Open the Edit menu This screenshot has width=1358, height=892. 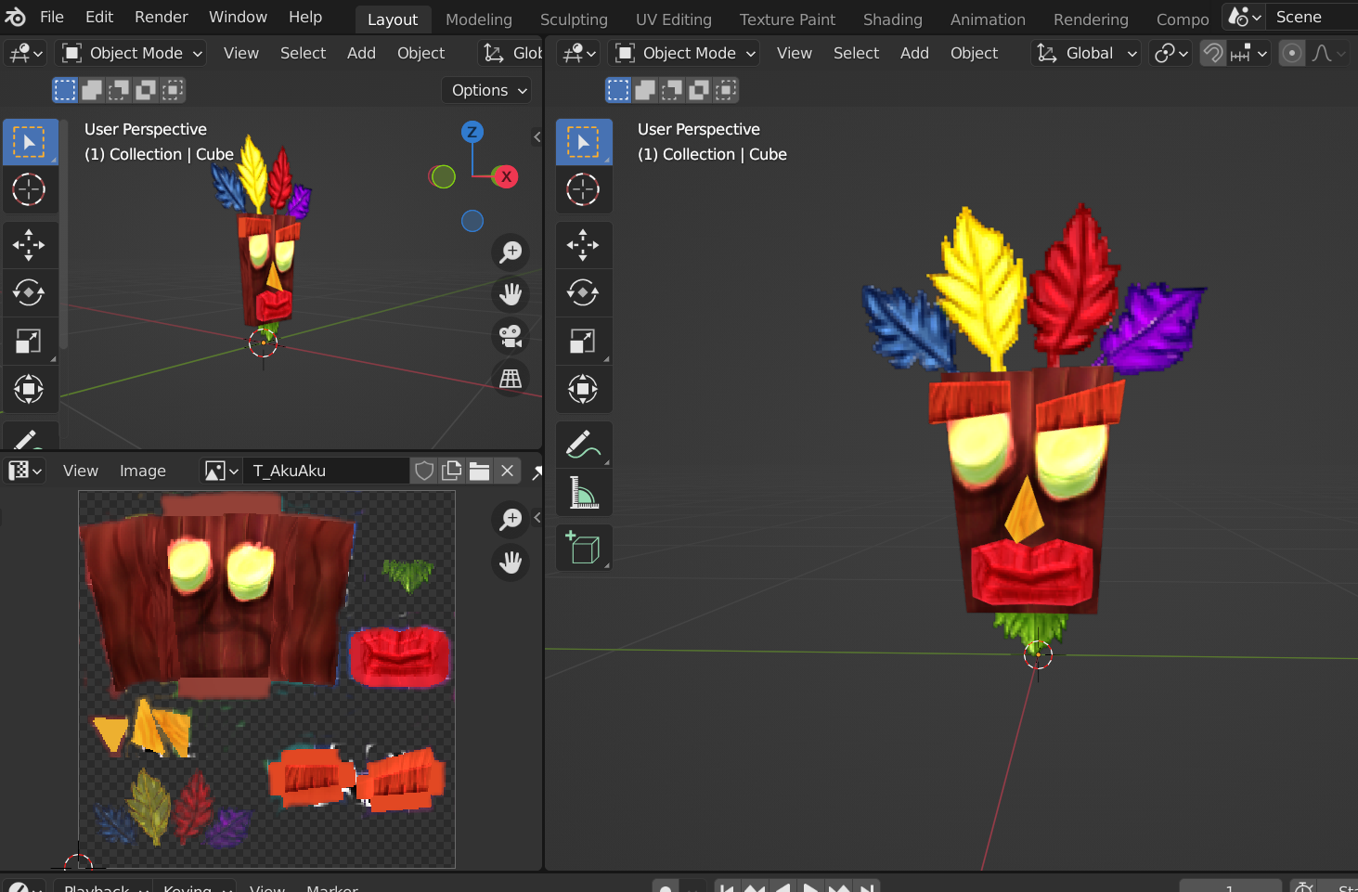coord(99,17)
